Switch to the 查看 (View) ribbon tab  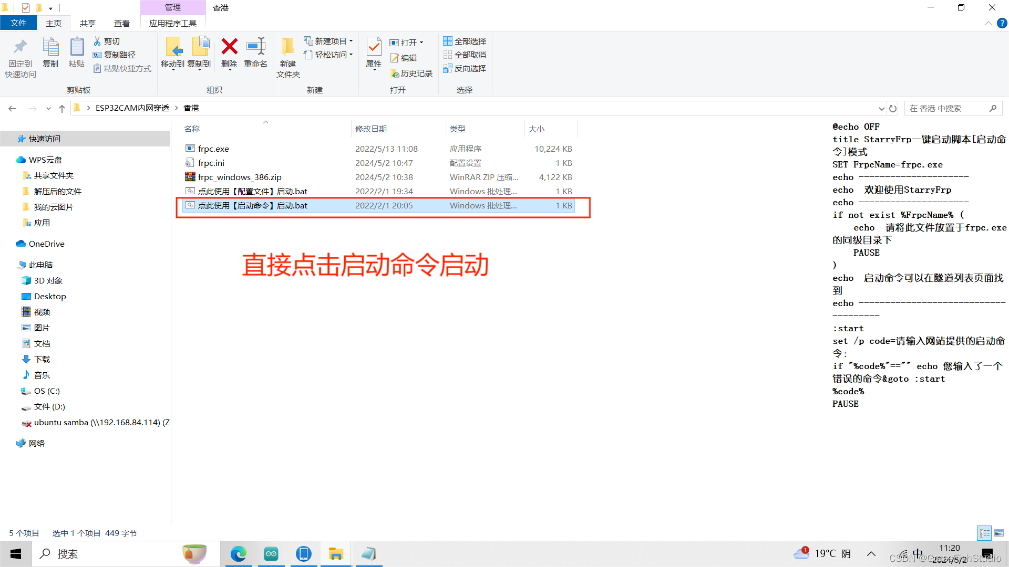pyautogui.click(x=121, y=23)
